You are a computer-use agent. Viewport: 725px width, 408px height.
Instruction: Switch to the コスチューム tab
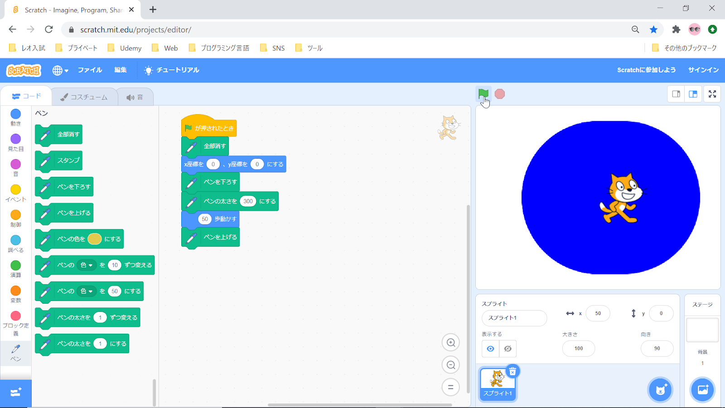coord(84,97)
